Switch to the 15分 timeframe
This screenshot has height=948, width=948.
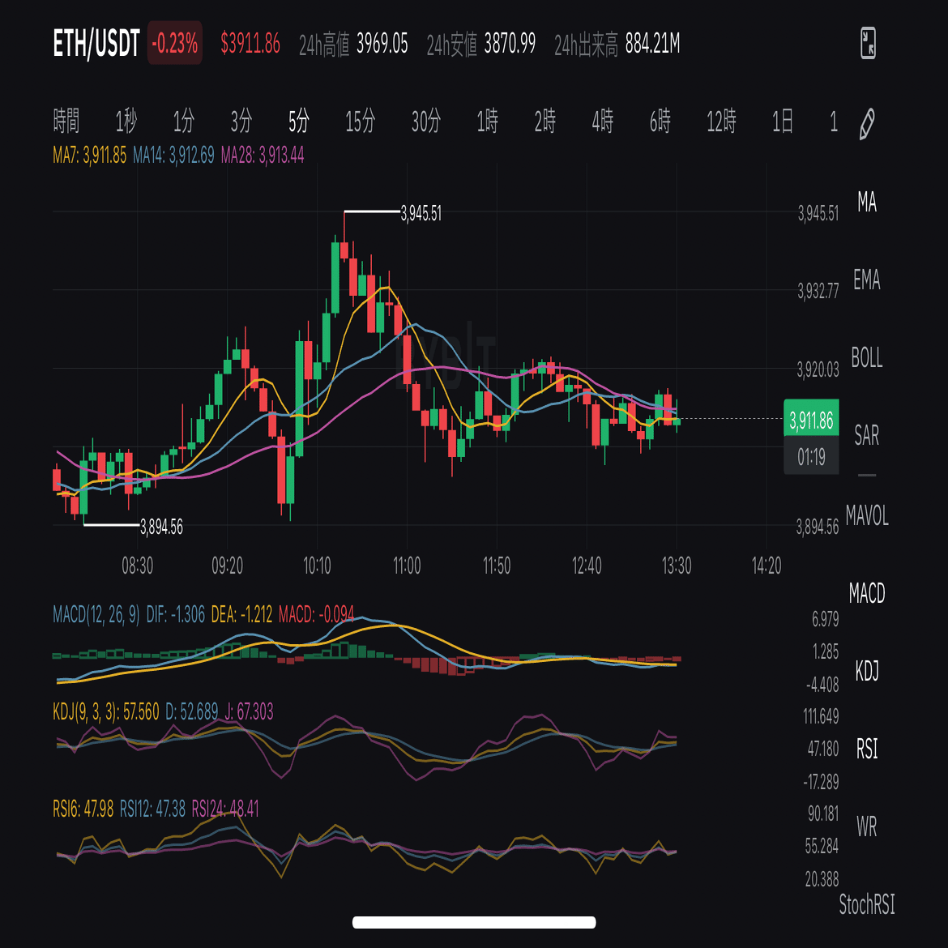tap(360, 122)
